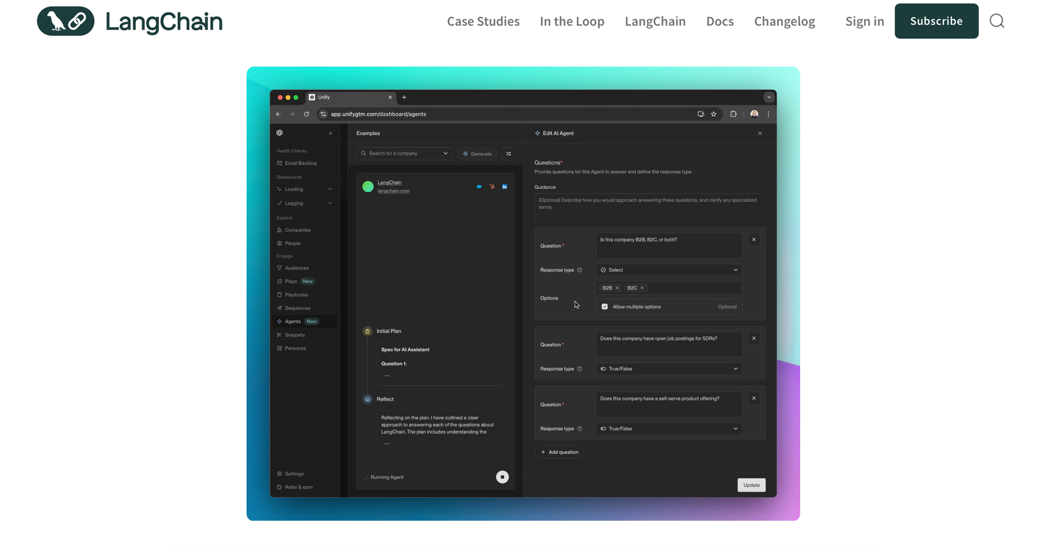Open the LangChain navigation link
The image size is (1045, 551).
pos(655,21)
